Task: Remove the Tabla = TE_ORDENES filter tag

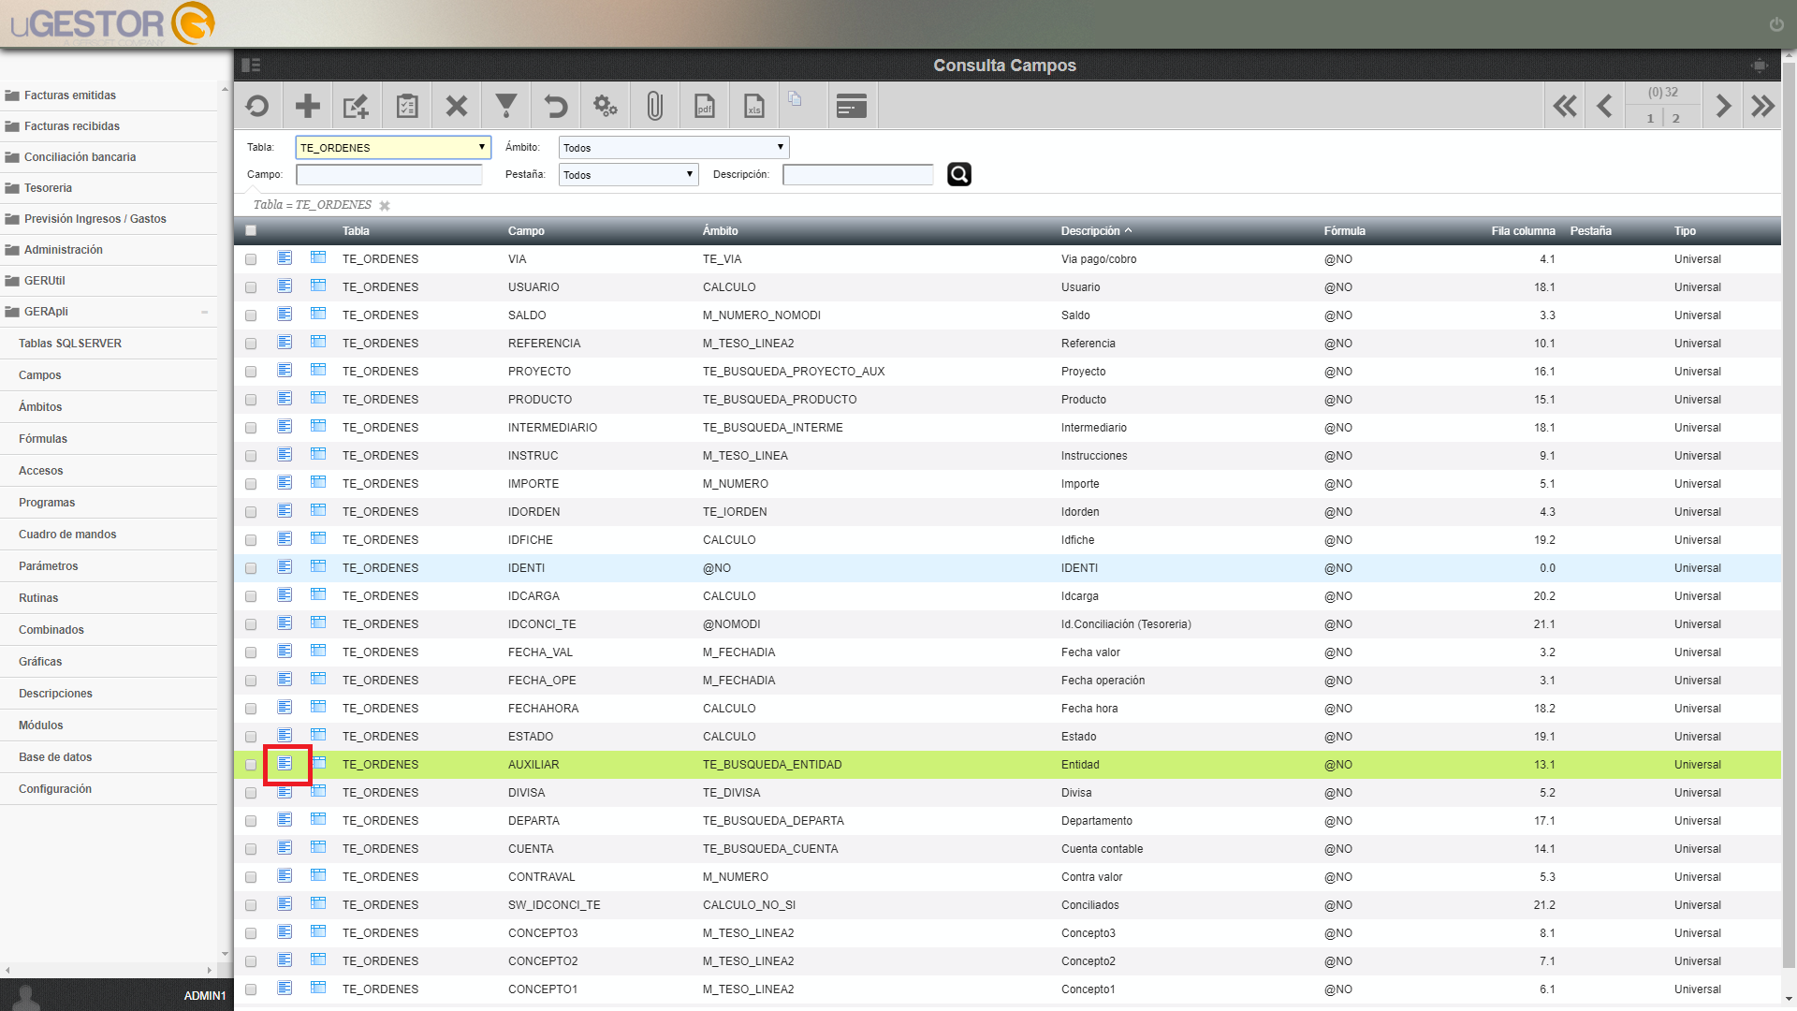Action: click(x=385, y=206)
